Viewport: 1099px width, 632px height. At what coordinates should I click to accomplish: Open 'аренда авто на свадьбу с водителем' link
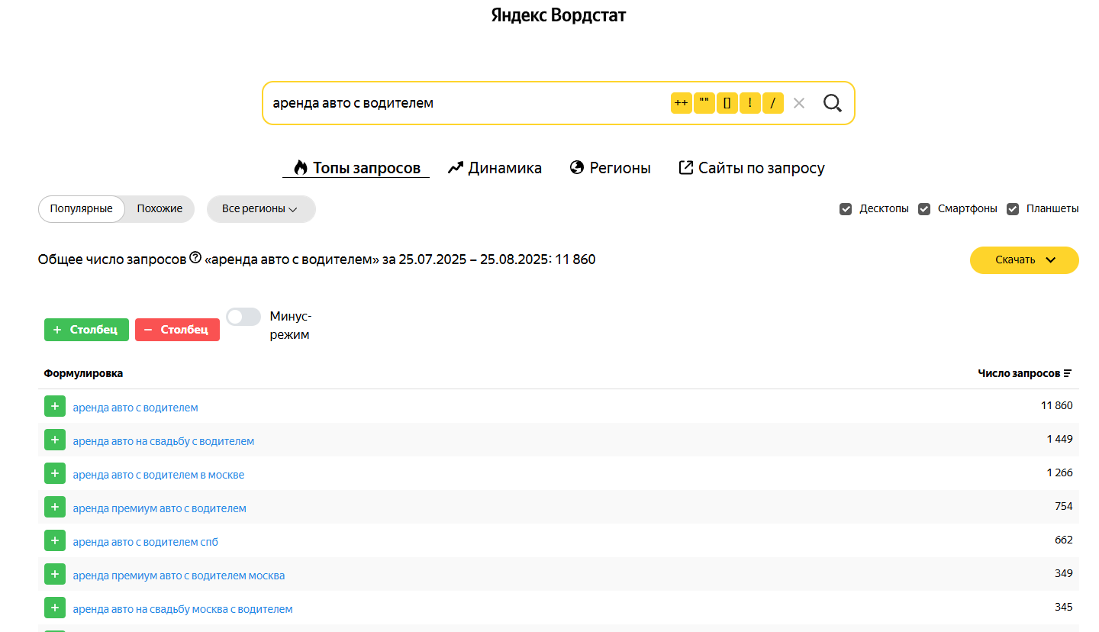163,441
